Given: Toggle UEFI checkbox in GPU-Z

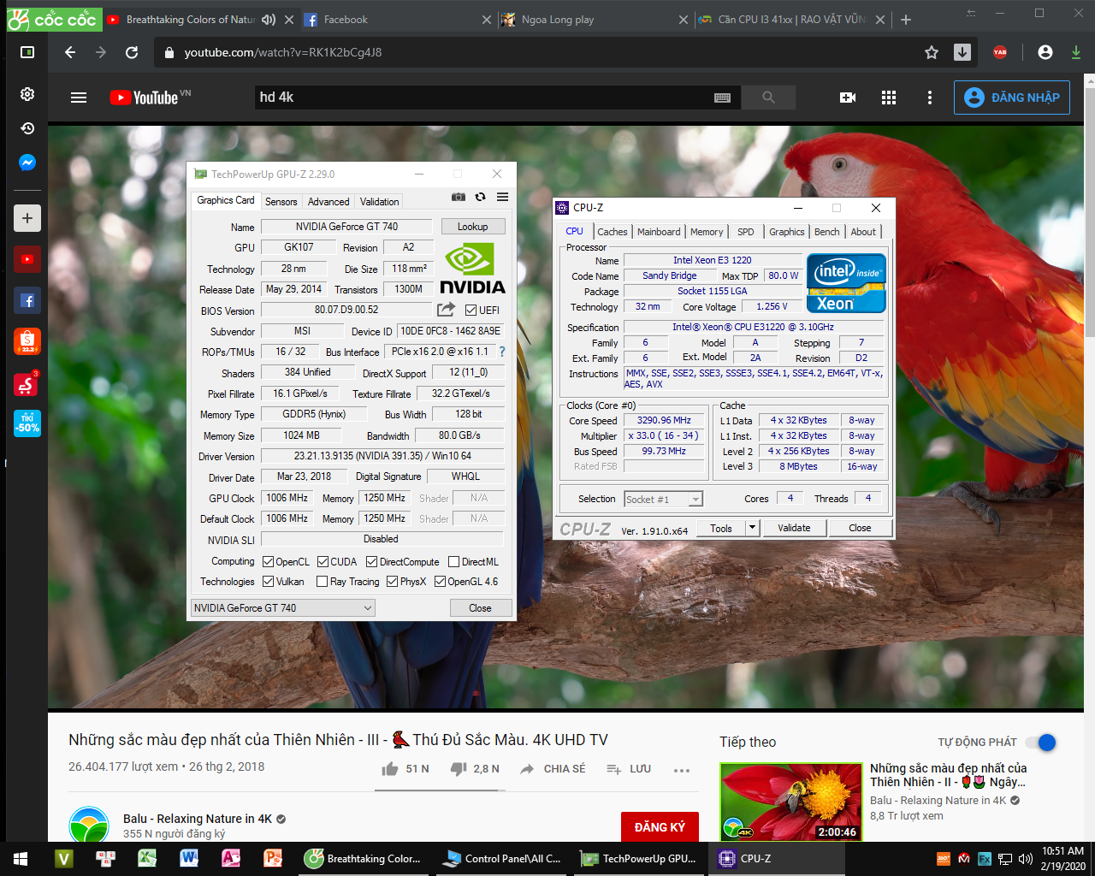Looking at the screenshot, I should click(x=471, y=310).
